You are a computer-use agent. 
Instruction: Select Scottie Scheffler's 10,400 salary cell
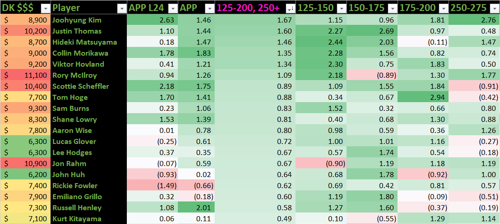pos(25,86)
